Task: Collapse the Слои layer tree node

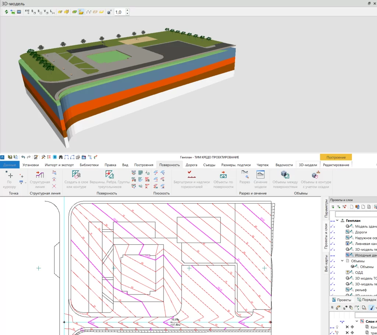Action: pyautogui.click(x=357, y=321)
